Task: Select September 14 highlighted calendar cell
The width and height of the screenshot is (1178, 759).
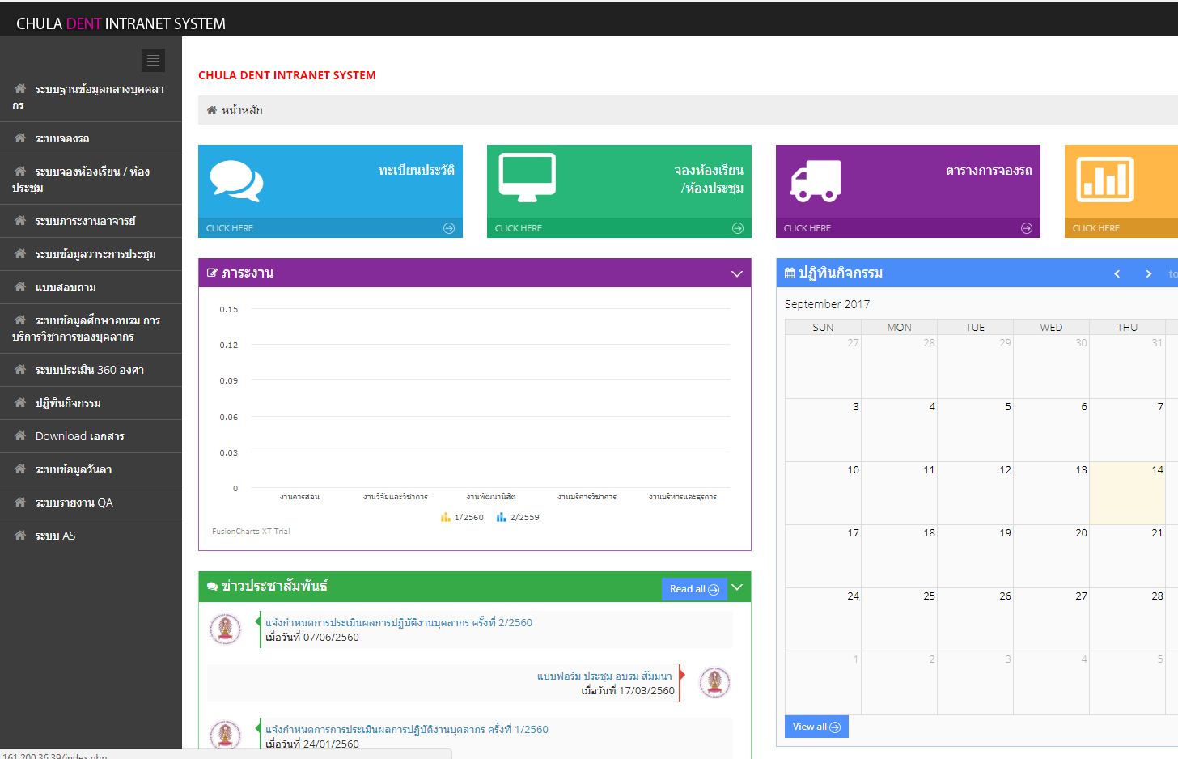Action: tap(1126, 493)
